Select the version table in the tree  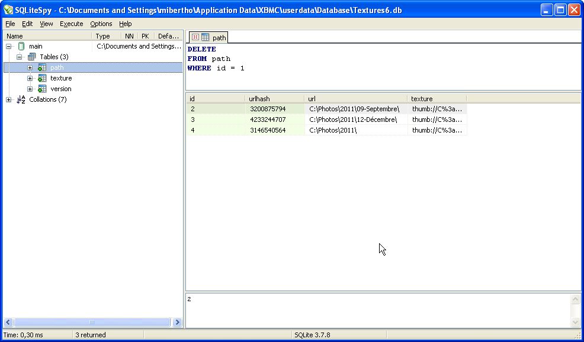(61, 89)
